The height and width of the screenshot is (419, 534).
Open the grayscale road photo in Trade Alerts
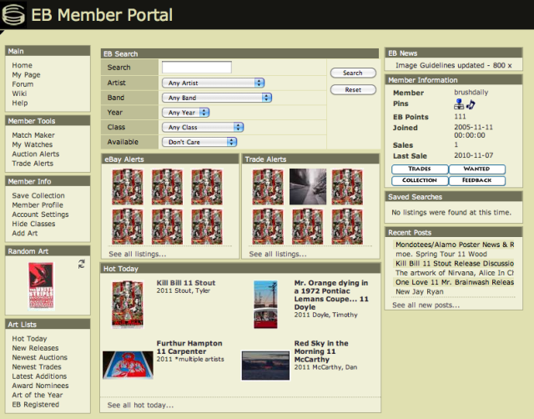coord(308,187)
